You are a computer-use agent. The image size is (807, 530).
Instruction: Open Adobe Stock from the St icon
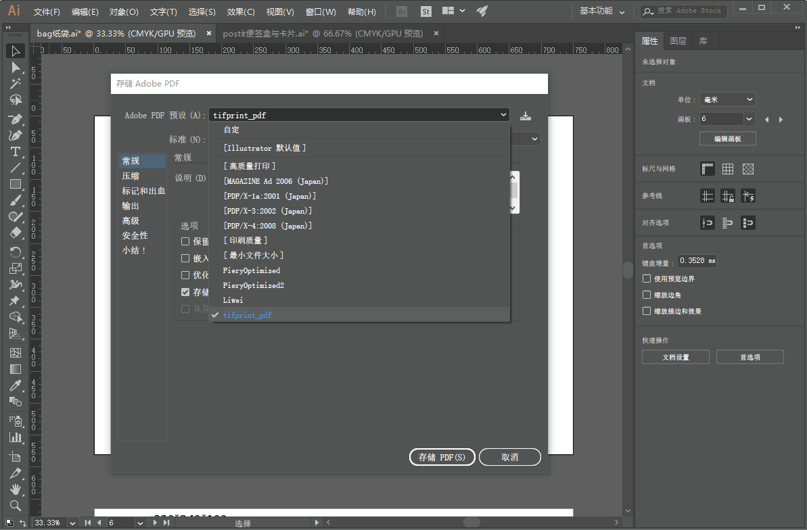tap(425, 11)
